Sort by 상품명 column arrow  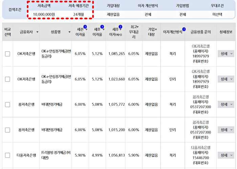click(69, 32)
